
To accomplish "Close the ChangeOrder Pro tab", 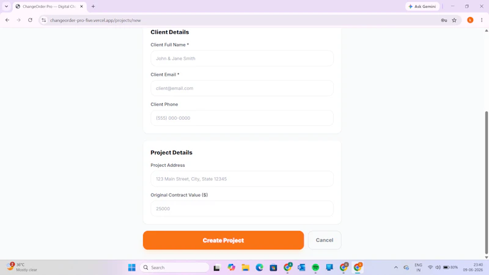I will click(x=81, y=6).
